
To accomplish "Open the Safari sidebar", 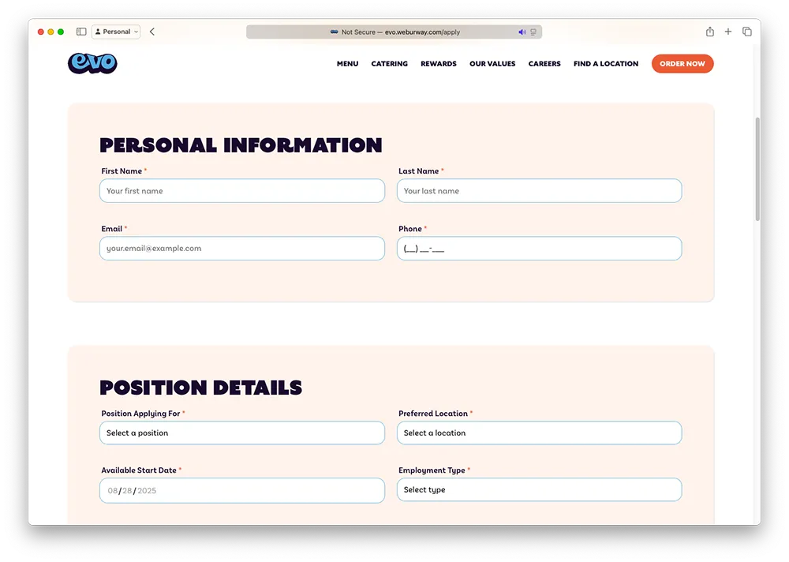I will pyautogui.click(x=80, y=31).
